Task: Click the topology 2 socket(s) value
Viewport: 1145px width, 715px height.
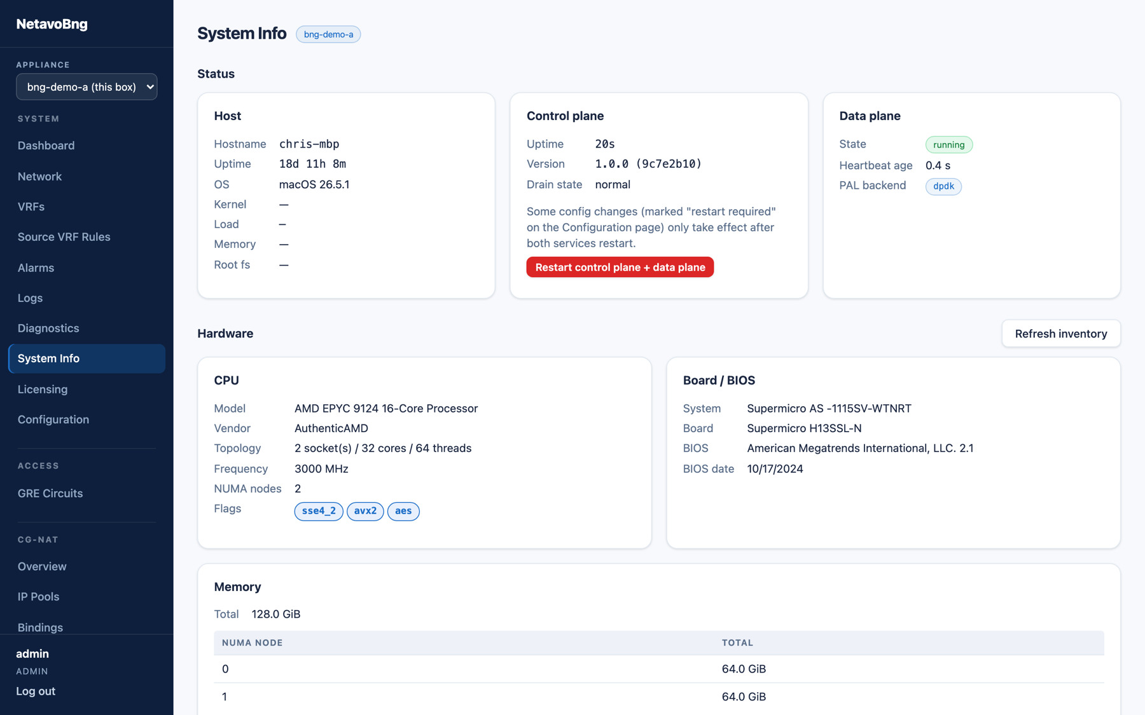Action: point(383,448)
